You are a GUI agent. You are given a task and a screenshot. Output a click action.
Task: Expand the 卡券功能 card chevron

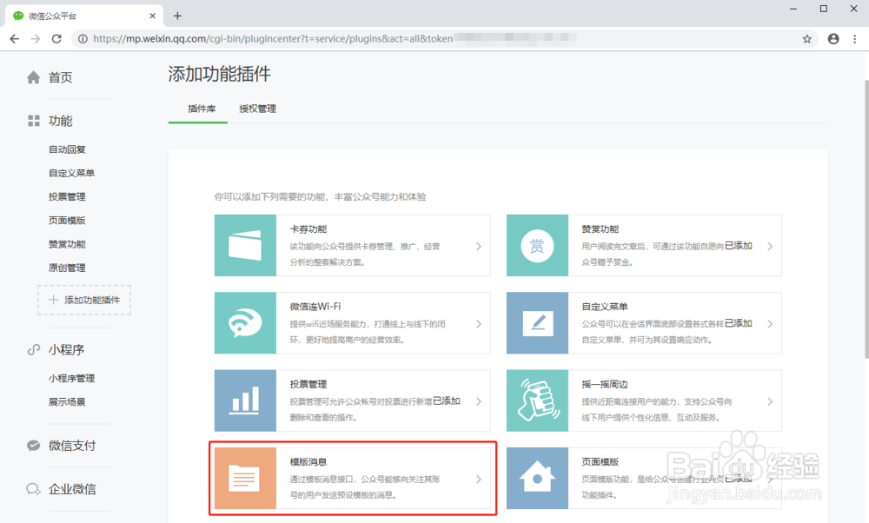pos(479,246)
